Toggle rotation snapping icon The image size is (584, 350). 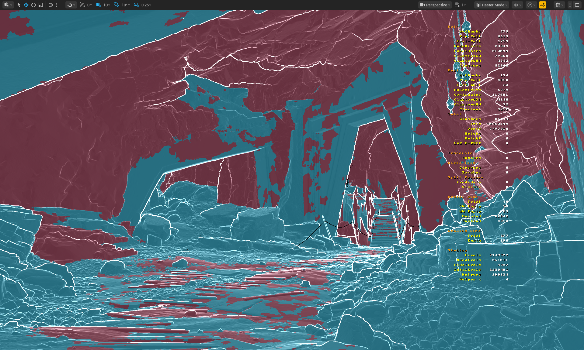point(116,5)
